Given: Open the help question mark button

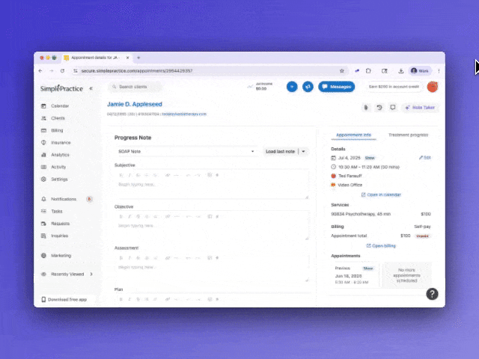Looking at the screenshot, I should 433,294.
